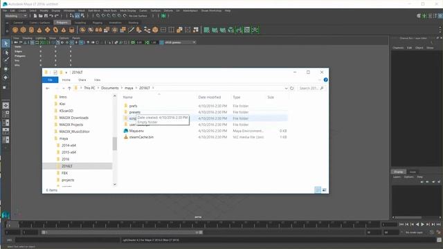Sort files by Name column header

127,97
